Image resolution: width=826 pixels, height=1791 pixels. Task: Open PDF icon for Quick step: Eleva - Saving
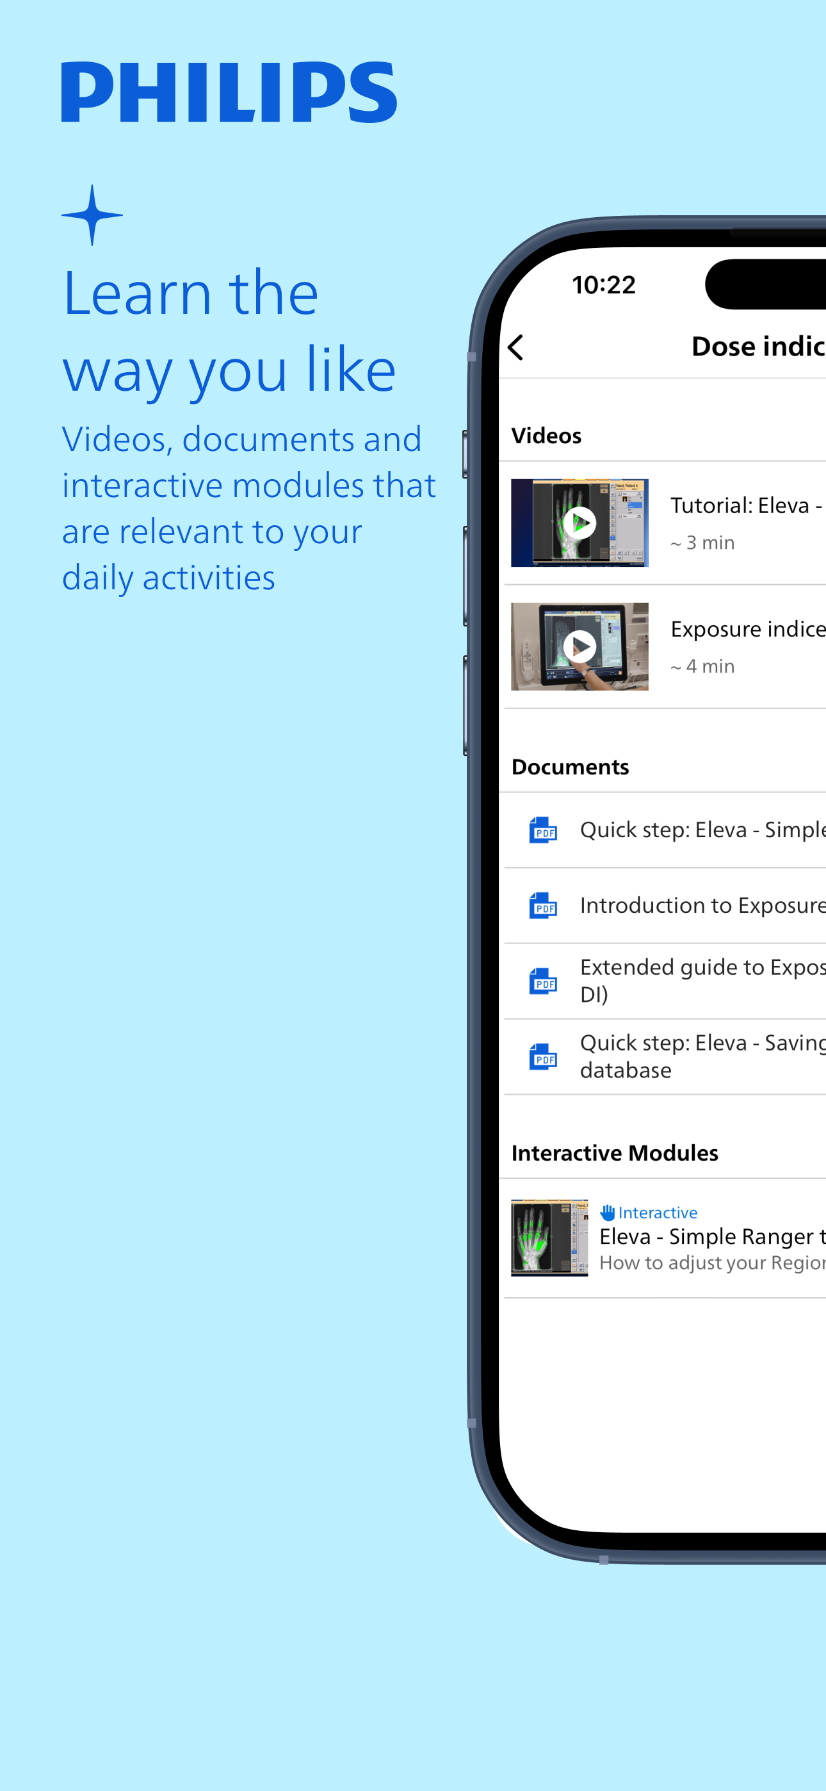pyautogui.click(x=543, y=1058)
